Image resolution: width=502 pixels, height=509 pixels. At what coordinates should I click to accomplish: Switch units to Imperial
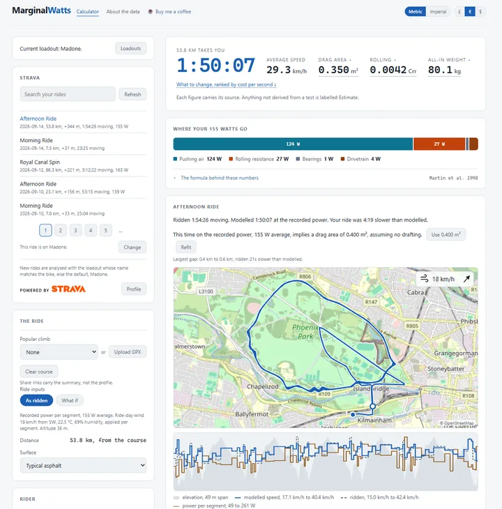(x=438, y=12)
